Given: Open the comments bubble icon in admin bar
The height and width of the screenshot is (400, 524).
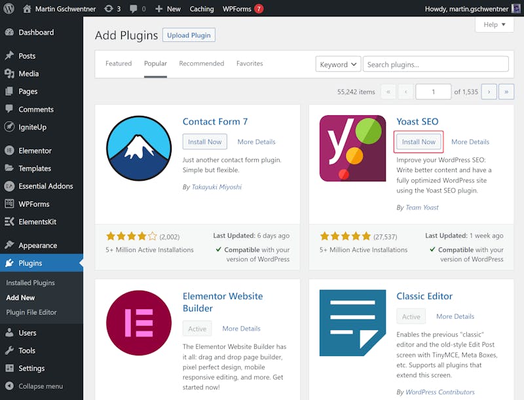Looking at the screenshot, I should coord(134,9).
